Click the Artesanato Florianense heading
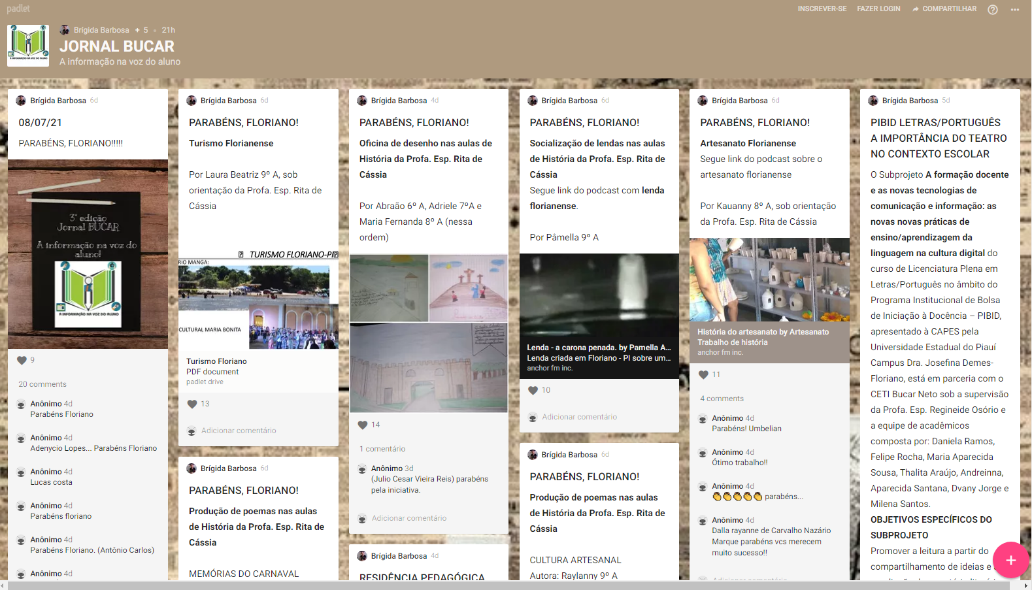1032x590 pixels. tap(748, 143)
